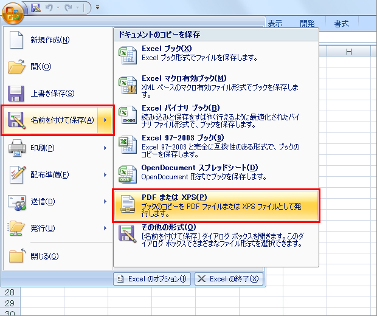Click the Excel のオプション(I) button

click(152, 279)
